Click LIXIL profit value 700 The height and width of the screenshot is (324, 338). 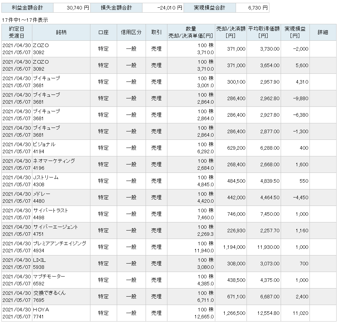pyautogui.click(x=304, y=264)
